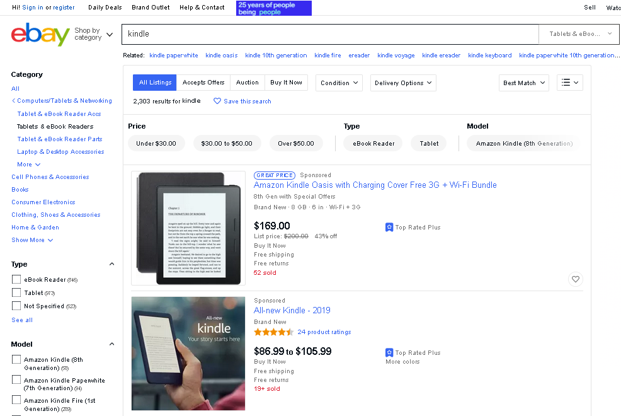Image resolution: width=621 pixels, height=416 pixels.
Task: Enable the Amazon Kindle Paperwhite model checkbox
Action: 16,380
